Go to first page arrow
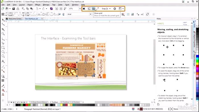199x112 pixels. [x=11, y=102]
